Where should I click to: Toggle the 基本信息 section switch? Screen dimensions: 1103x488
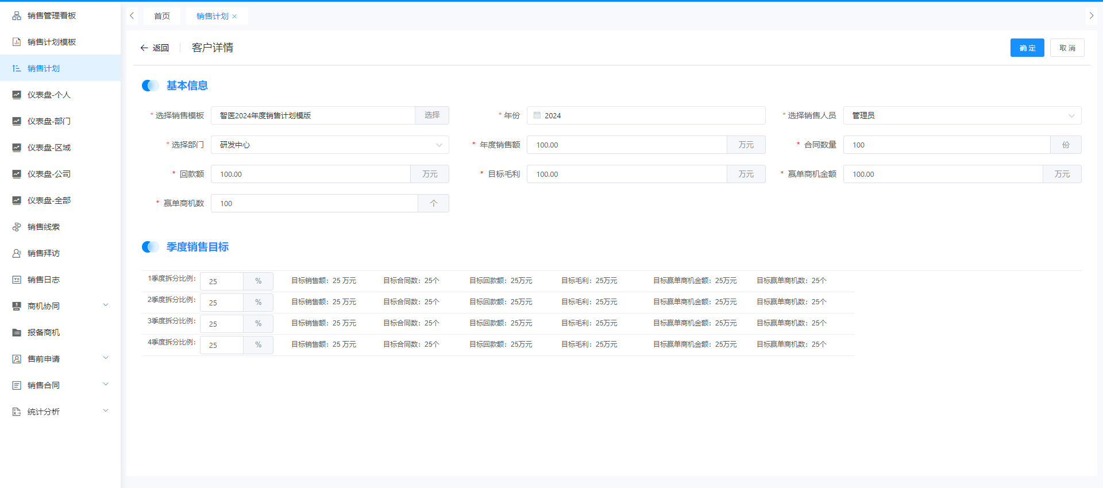150,86
